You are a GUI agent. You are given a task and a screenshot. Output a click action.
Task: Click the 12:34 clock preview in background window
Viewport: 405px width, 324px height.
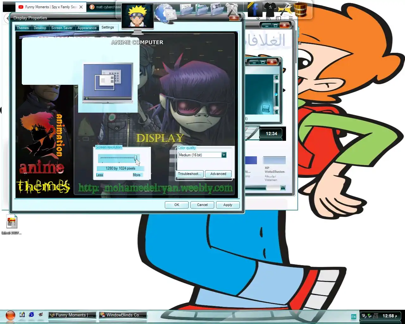point(271,134)
